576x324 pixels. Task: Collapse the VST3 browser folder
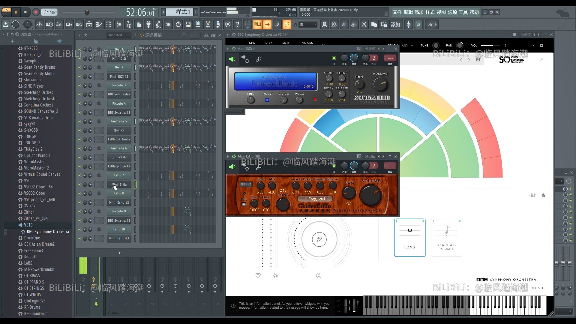click(x=28, y=225)
